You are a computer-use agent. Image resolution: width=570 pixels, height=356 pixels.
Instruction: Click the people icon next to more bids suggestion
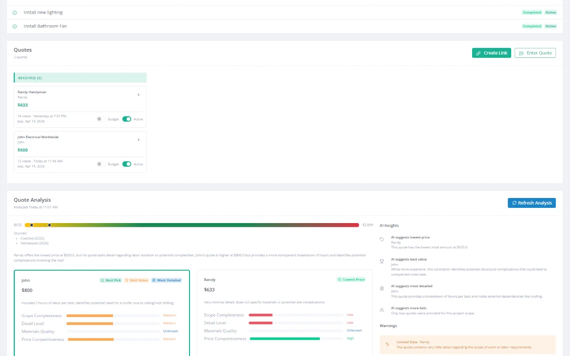tap(381, 310)
